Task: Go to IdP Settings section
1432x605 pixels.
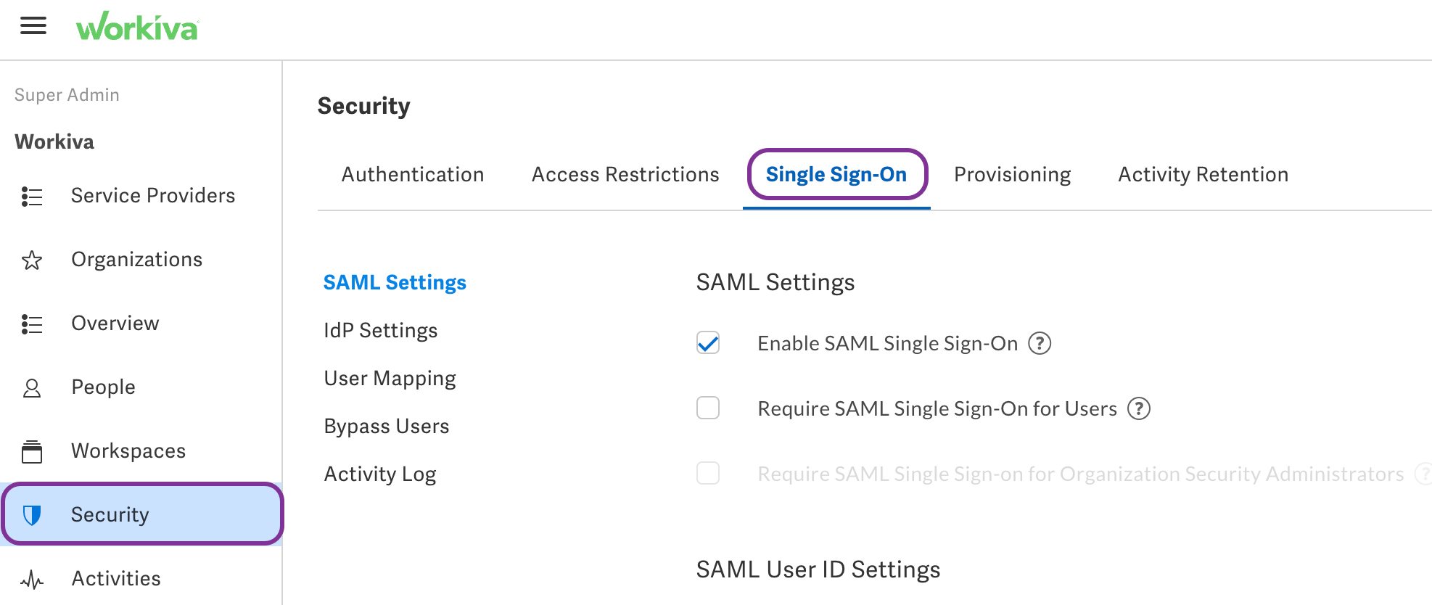Action: [381, 331]
